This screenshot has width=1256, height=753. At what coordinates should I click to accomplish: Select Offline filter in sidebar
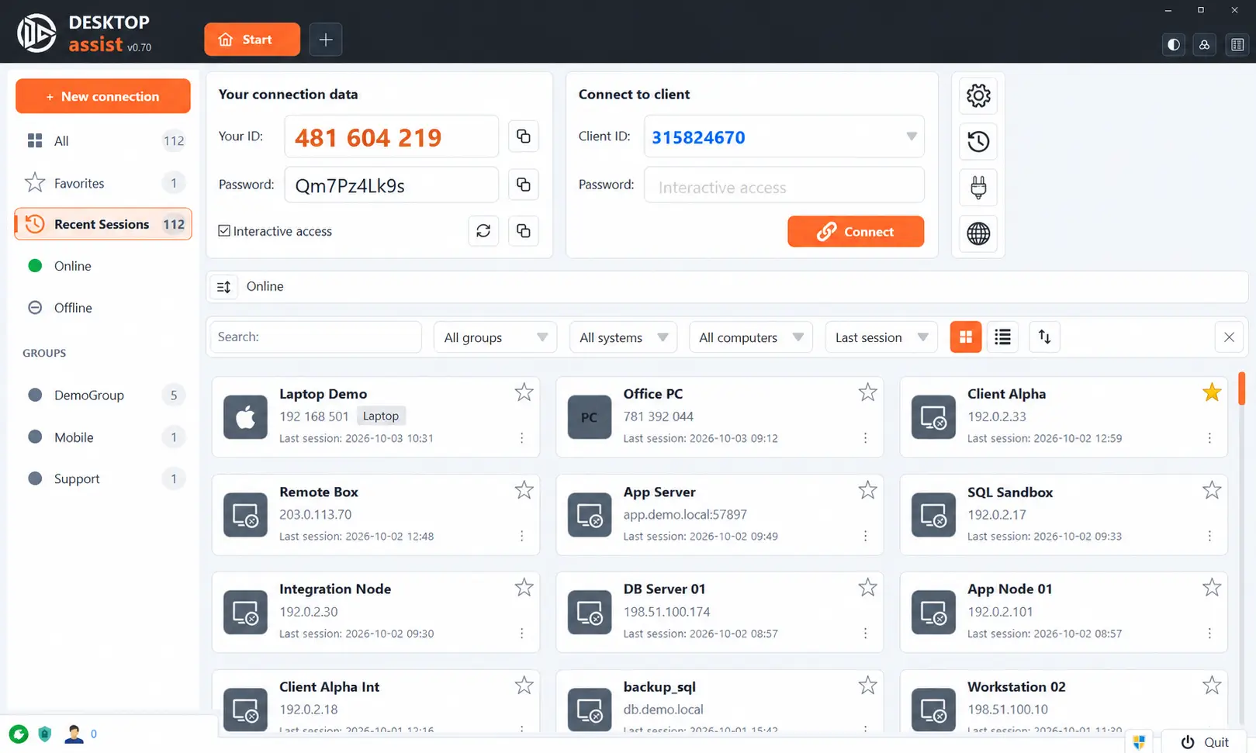tap(103, 308)
